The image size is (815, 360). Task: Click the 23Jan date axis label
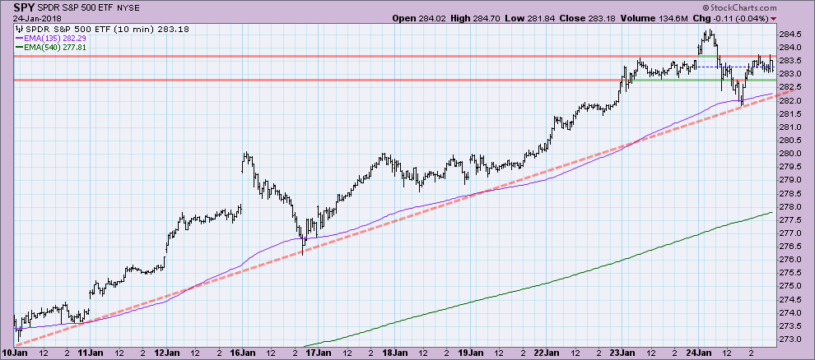pyautogui.click(x=622, y=353)
